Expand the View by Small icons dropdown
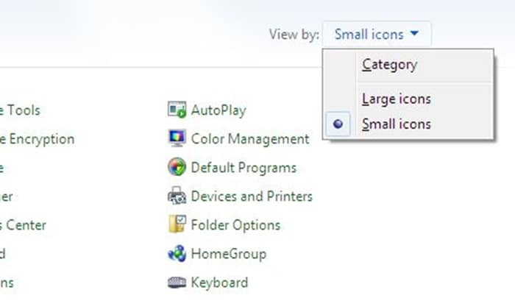This screenshot has width=515, height=301. [x=377, y=34]
